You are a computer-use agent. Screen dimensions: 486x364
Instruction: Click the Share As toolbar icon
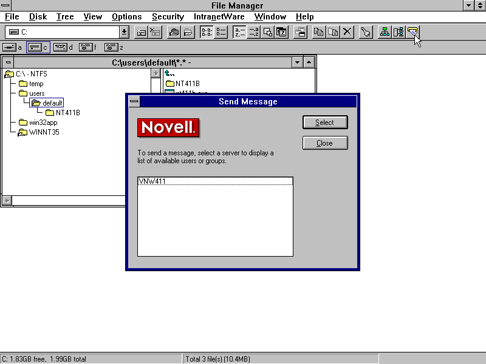click(x=174, y=32)
